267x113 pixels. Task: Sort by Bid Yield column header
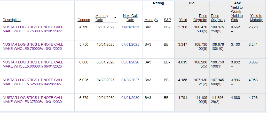(183, 20)
